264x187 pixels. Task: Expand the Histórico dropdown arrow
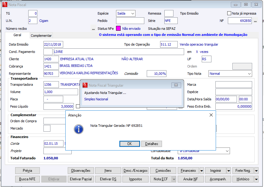[x=256, y=179]
